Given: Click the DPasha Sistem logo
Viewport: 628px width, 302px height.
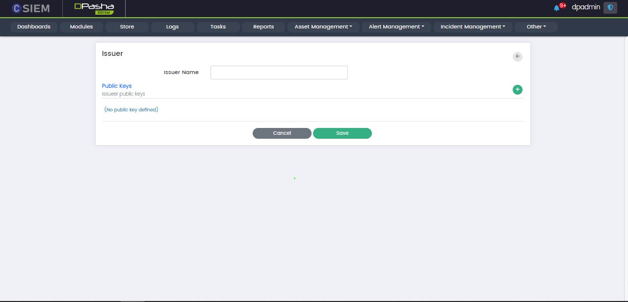Looking at the screenshot, I should pyautogui.click(x=94, y=8).
